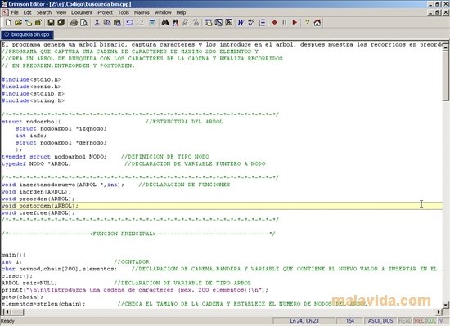Click the horizontal scrollbar left arrow

tap(7, 311)
